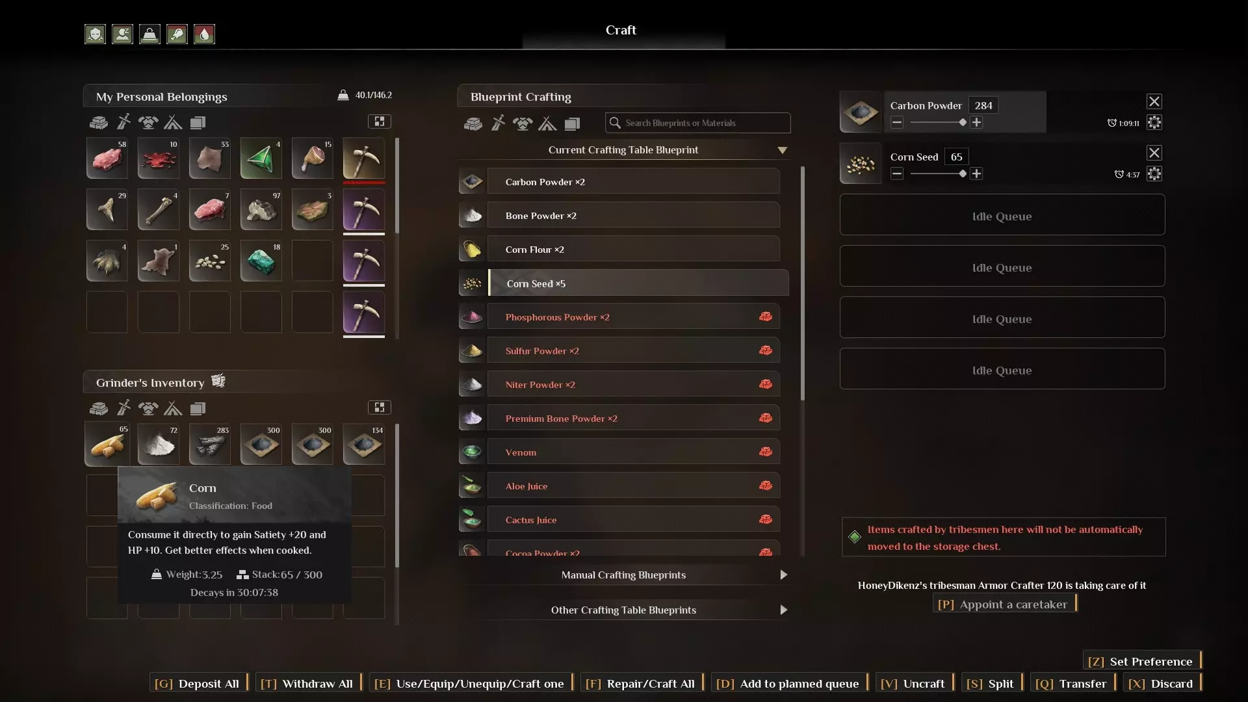Viewport: 1248px width, 702px height.
Task: Click the Deposit All button
Action: point(198,683)
